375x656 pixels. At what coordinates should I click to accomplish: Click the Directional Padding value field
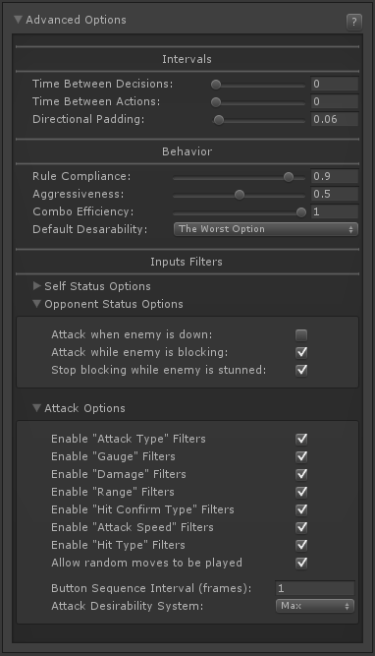point(335,119)
